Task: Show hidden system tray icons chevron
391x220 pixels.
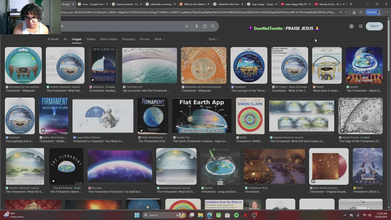Action: pos(345,215)
